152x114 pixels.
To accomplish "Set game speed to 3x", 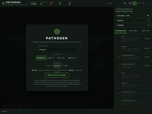I will 144,3.
